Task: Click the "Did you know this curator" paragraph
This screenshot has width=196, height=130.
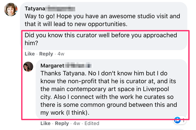Action: [101, 39]
